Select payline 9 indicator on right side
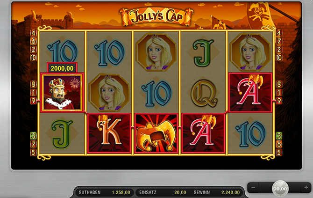The width and height of the screenshot is (313, 198). click(279, 100)
